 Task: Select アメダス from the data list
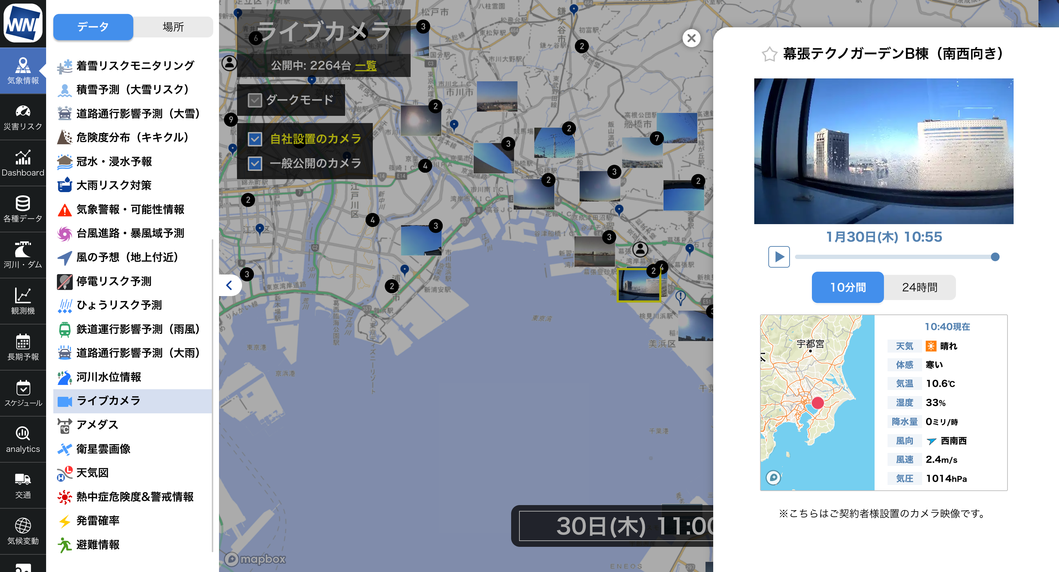[x=97, y=425]
